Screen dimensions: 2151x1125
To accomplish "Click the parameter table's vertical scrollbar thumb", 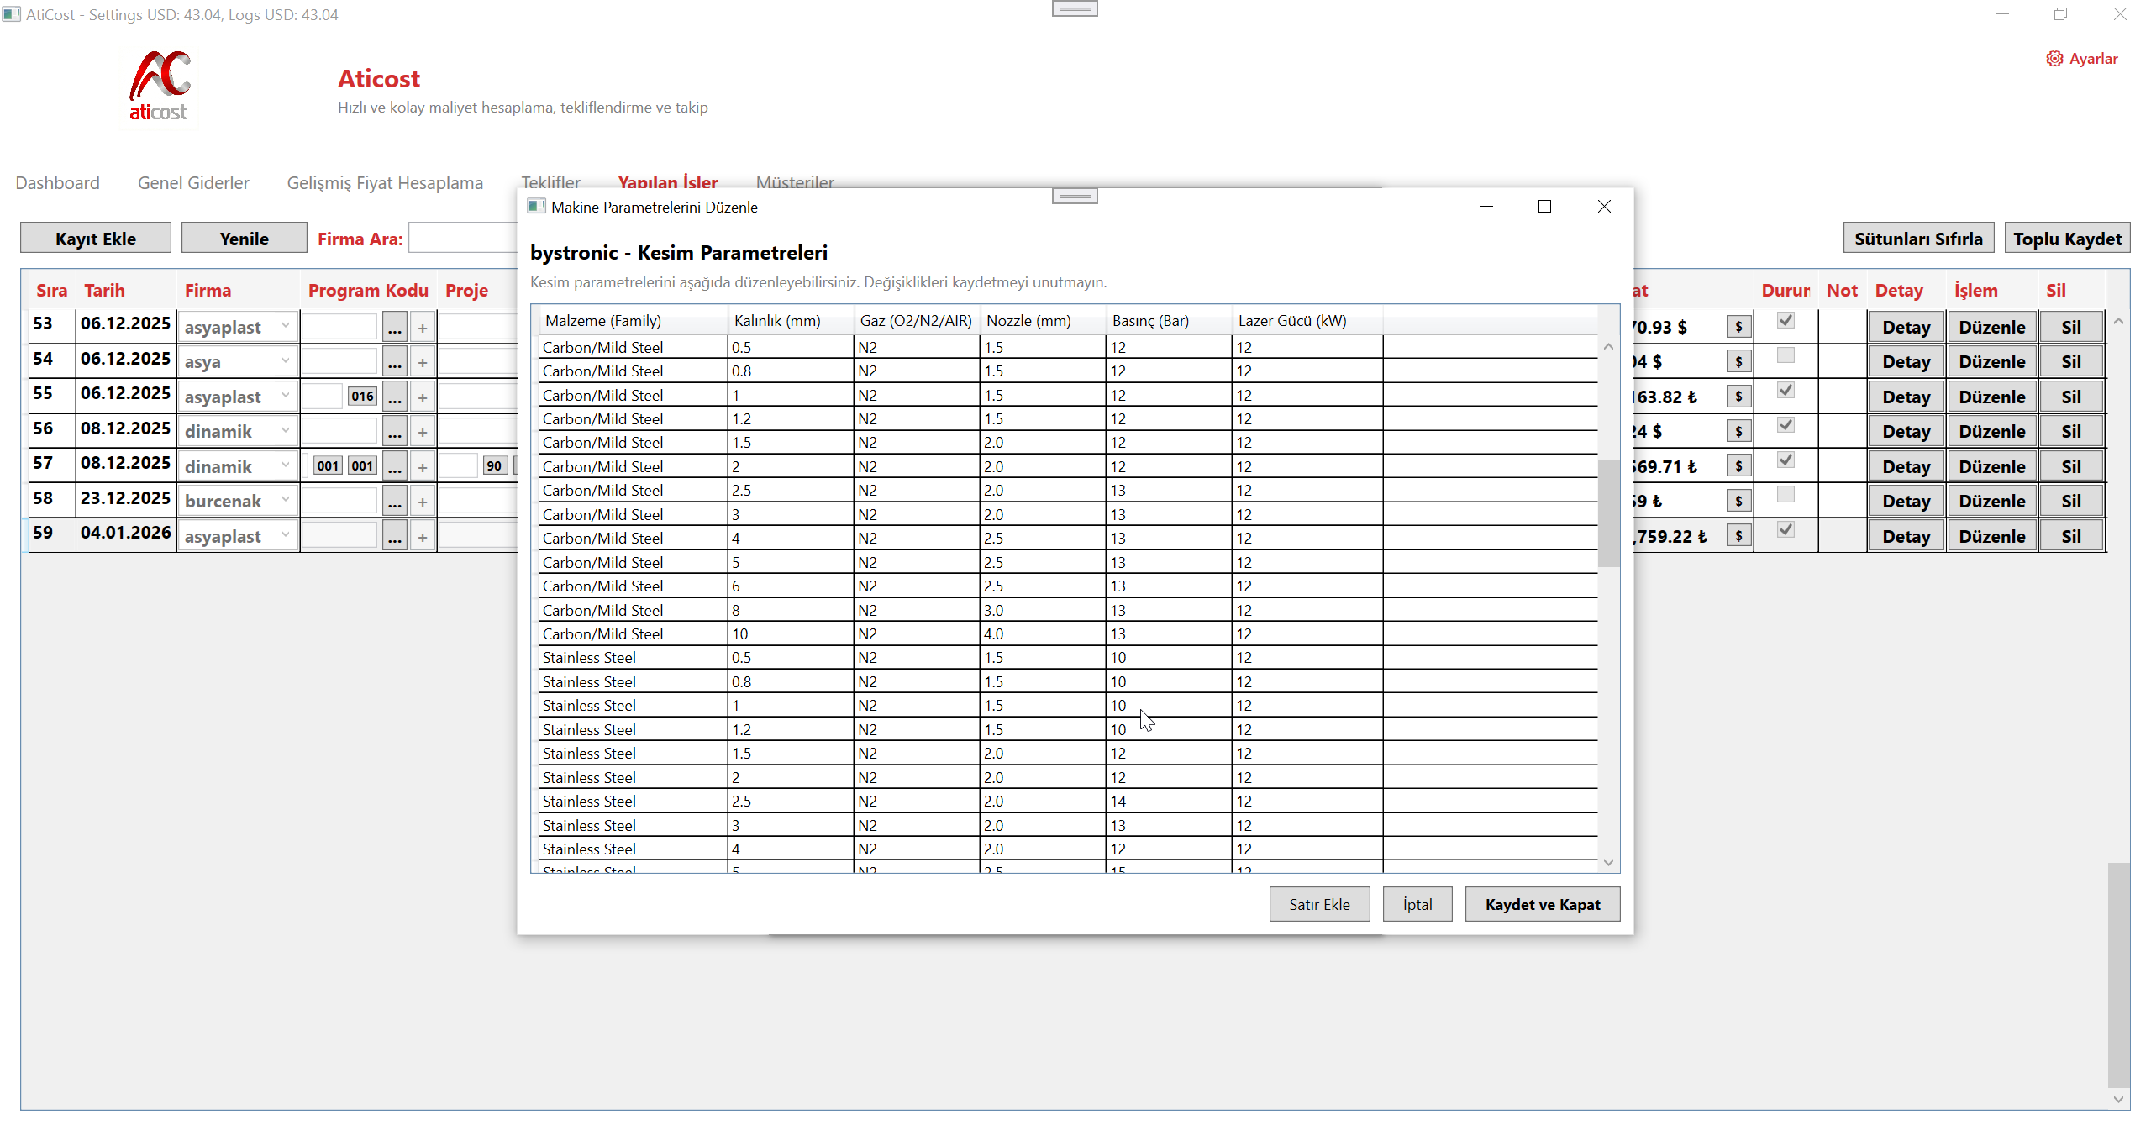I will point(1607,513).
